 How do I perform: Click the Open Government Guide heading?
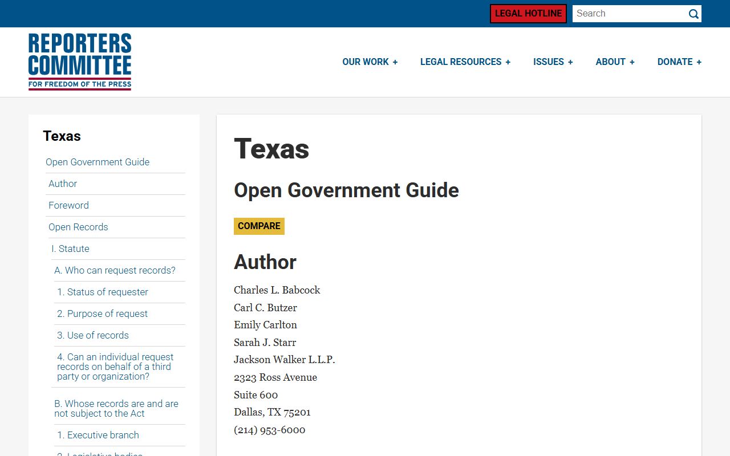[346, 190]
